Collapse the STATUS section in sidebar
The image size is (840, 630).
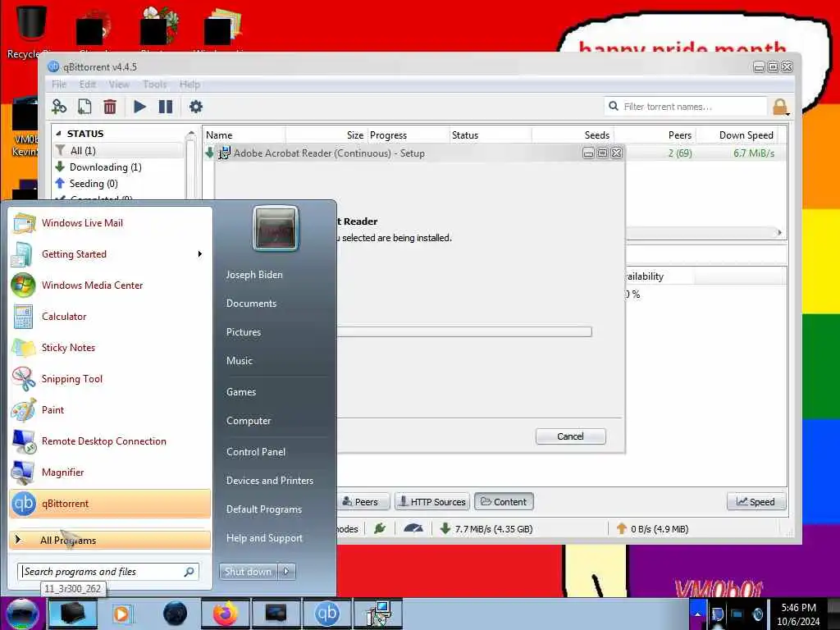58,134
